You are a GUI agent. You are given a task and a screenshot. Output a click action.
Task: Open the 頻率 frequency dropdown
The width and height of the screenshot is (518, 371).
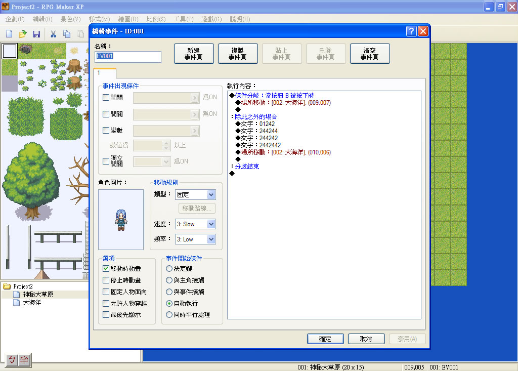[x=211, y=239]
